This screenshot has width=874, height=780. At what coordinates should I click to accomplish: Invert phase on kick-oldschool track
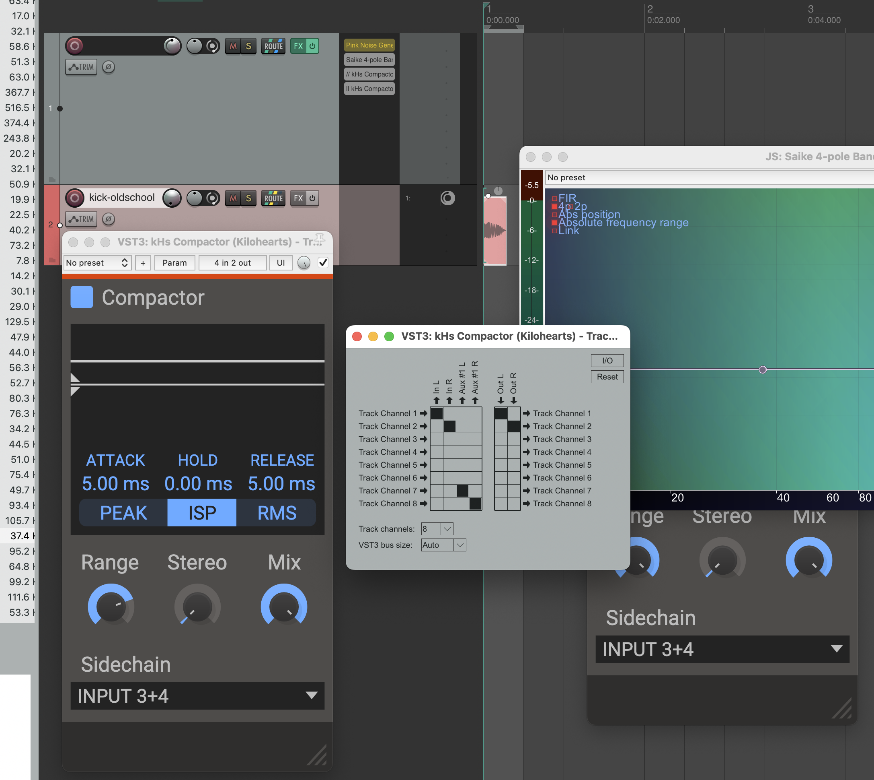(109, 219)
